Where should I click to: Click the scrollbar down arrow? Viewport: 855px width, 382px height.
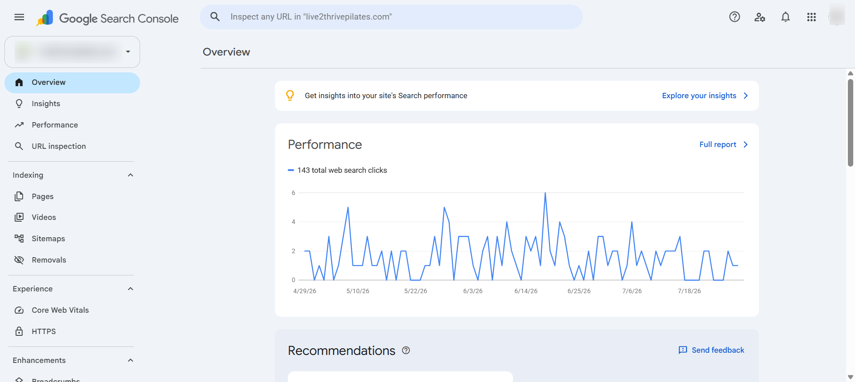pyautogui.click(x=851, y=377)
